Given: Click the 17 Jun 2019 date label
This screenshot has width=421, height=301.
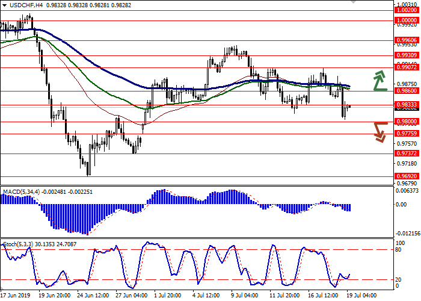Looking at the screenshot, I should coord(17,296).
